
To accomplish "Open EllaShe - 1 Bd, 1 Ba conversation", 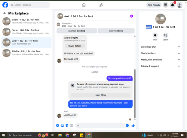I will coord(26,53).
